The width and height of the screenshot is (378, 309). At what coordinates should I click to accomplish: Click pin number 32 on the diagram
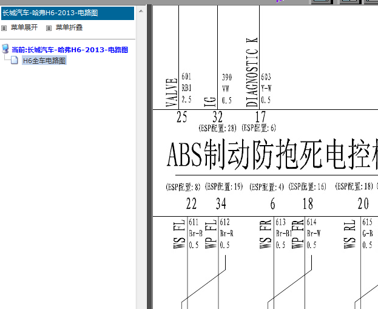pos(217,117)
